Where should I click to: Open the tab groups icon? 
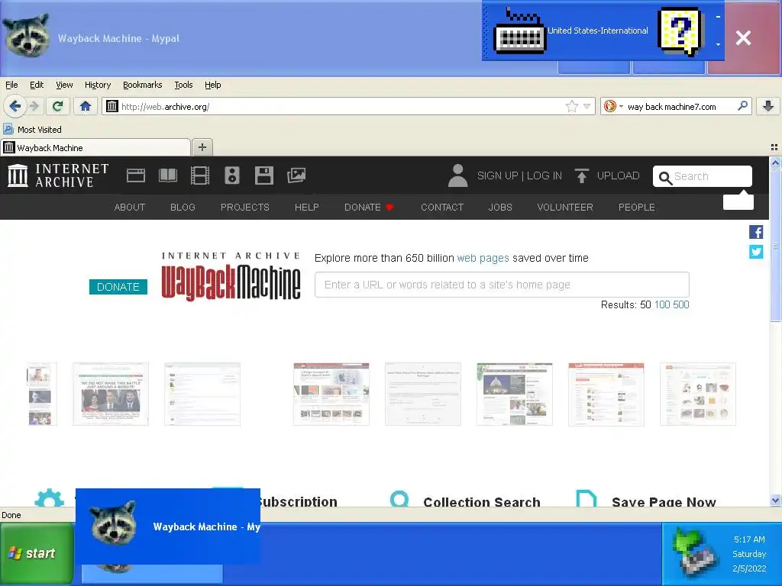coord(774,147)
